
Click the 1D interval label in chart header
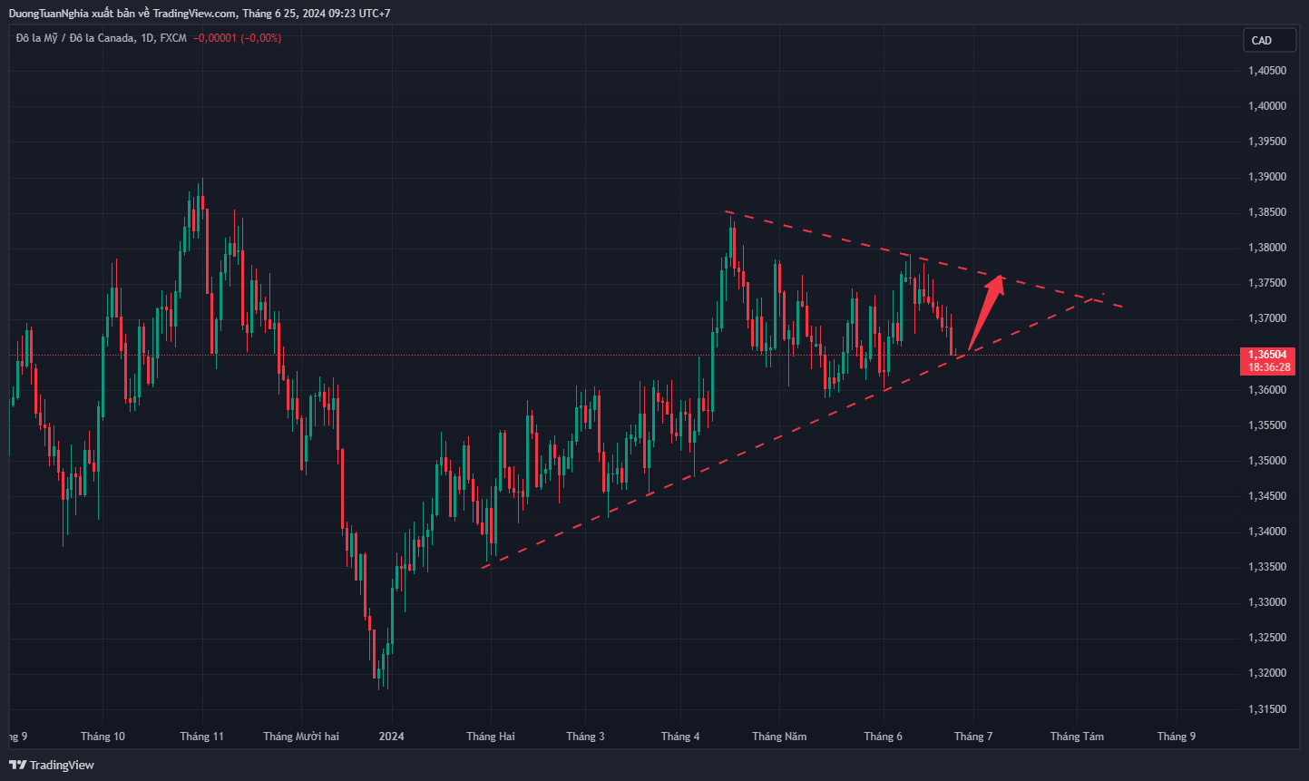coord(146,38)
